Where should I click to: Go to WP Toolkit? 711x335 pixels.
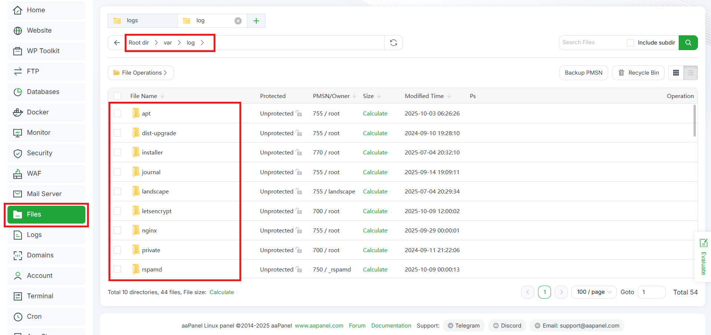[x=46, y=51]
